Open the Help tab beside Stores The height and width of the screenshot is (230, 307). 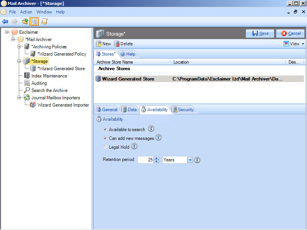(128, 54)
